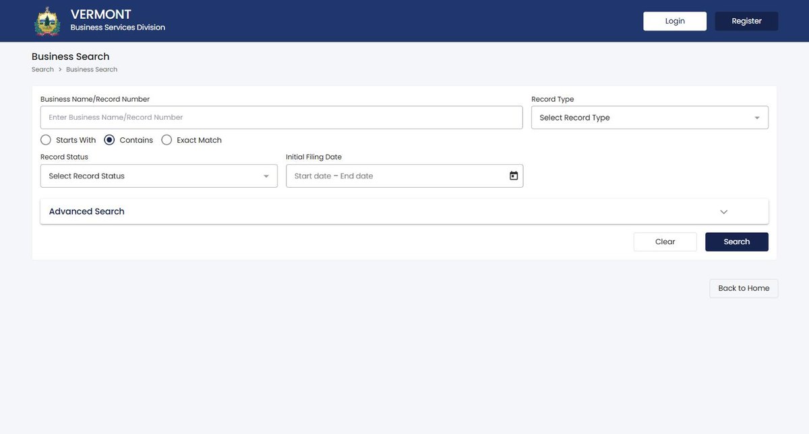
Task: Open the calendar date picker icon
Action: pos(514,176)
